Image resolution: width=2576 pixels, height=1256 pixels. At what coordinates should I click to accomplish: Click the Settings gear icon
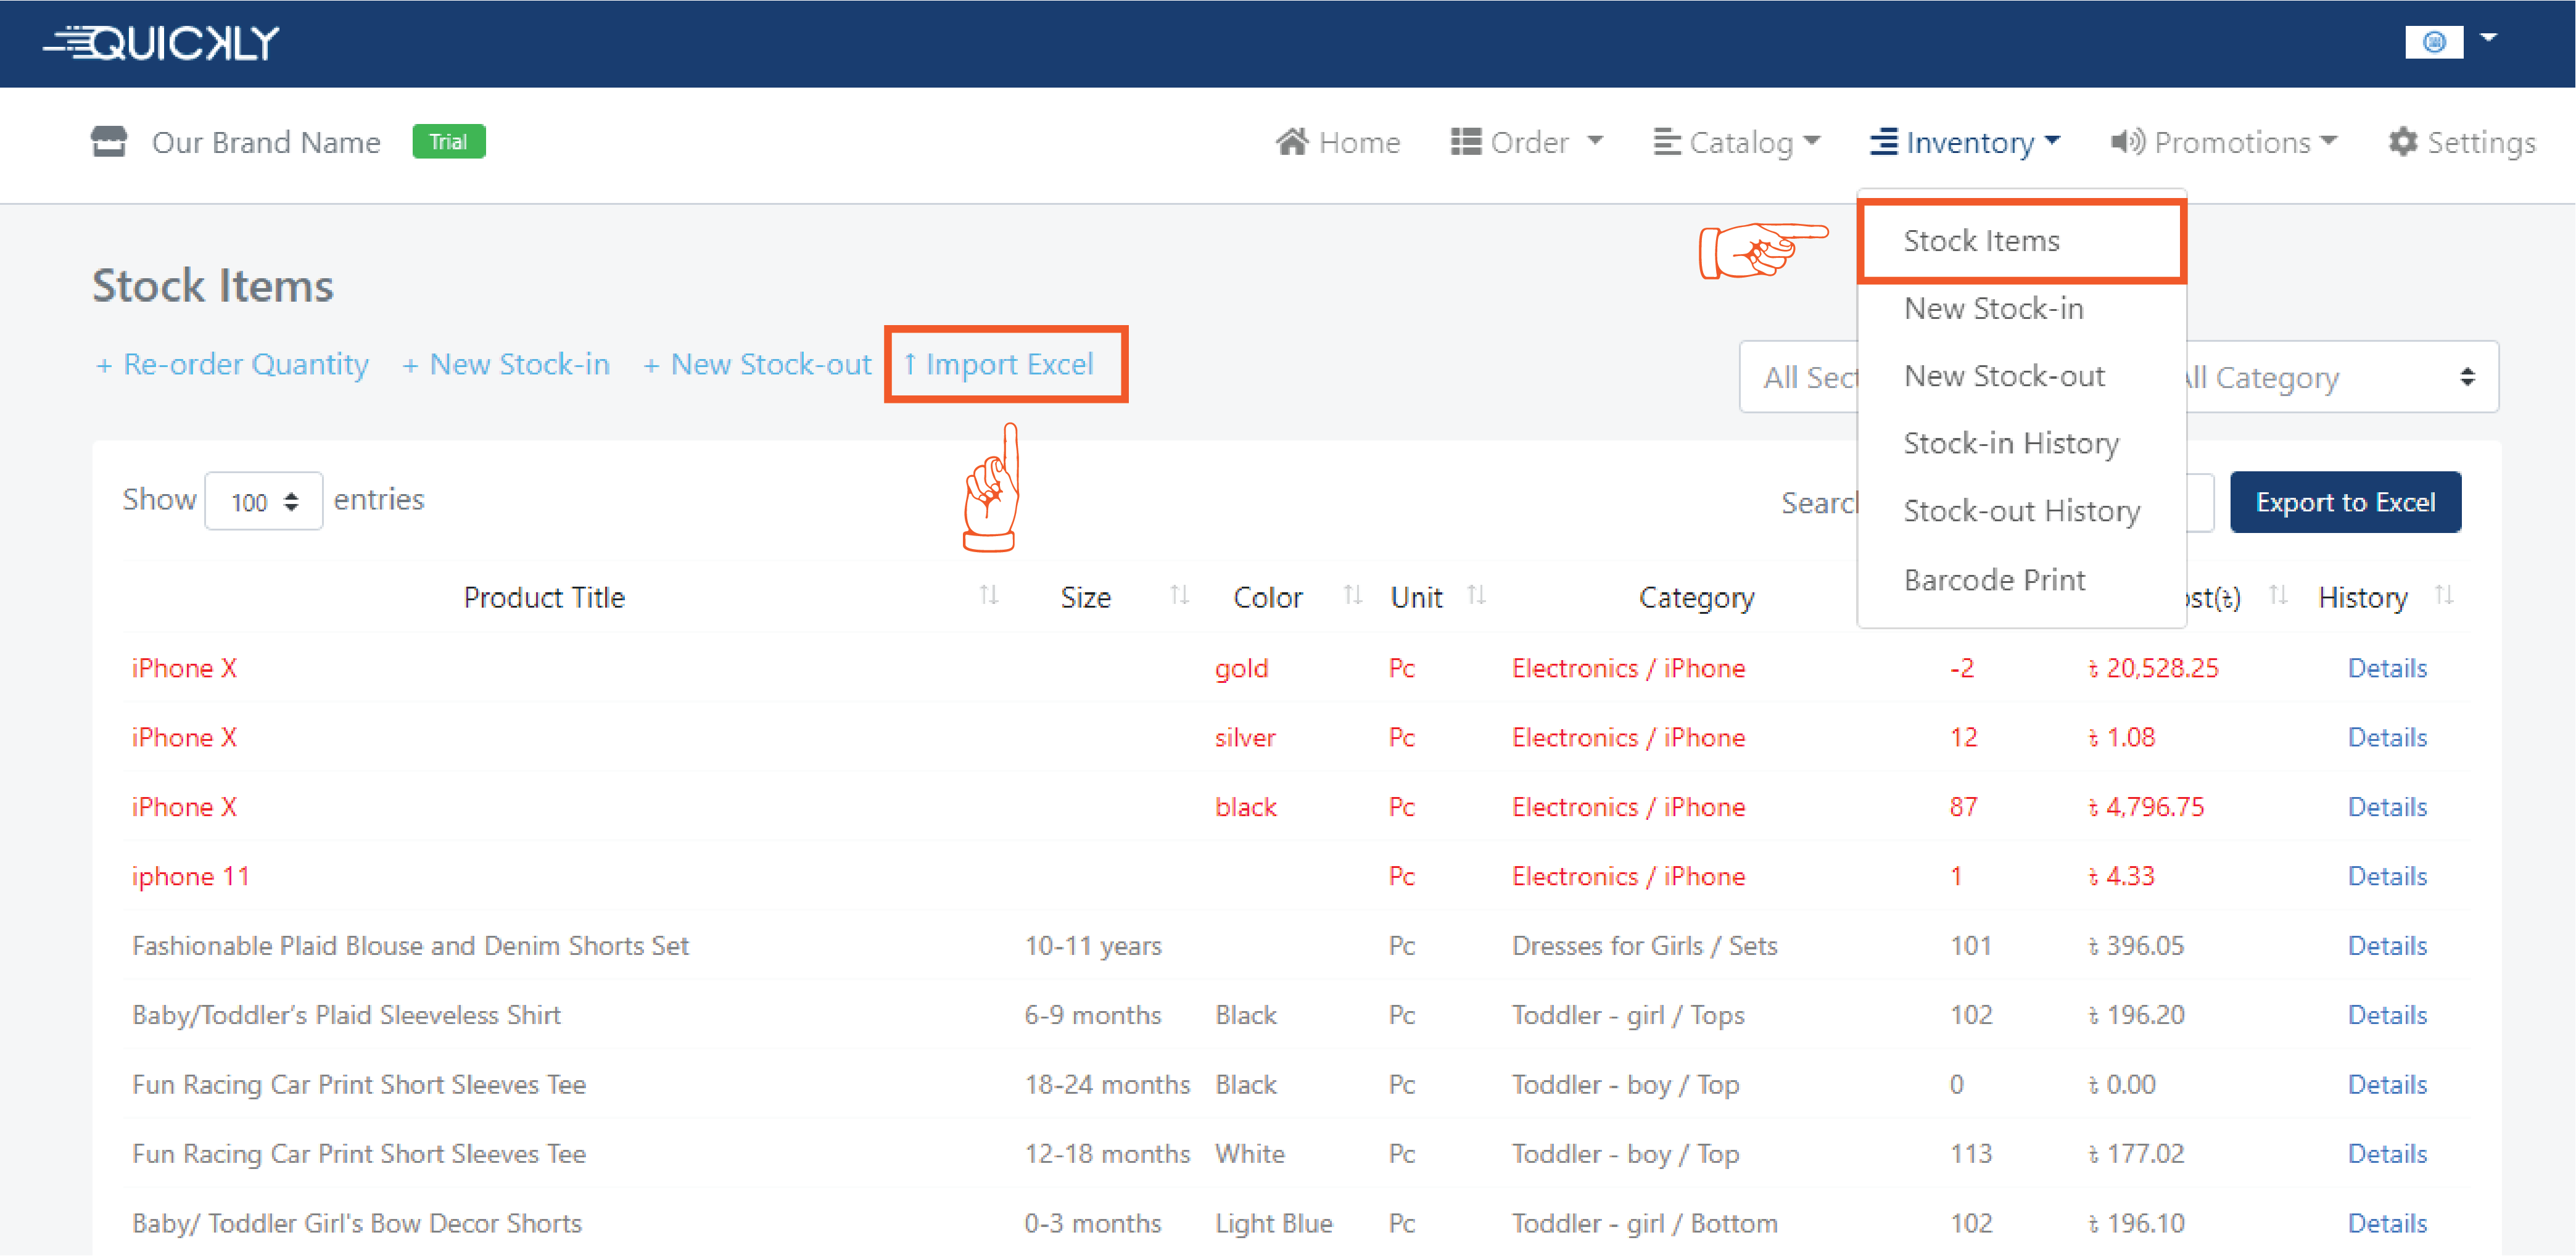point(2402,142)
